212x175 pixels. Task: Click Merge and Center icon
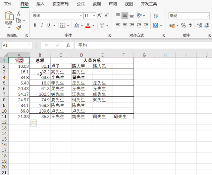coord(155,25)
